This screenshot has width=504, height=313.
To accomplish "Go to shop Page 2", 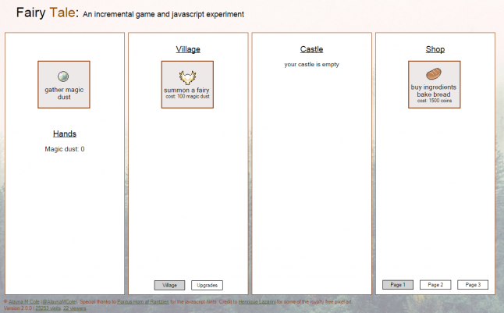I will click(435, 285).
